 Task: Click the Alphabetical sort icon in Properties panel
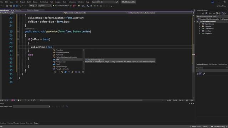(x=201, y=74)
